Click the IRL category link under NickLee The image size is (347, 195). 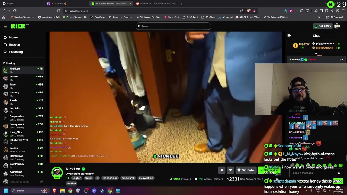(68, 178)
